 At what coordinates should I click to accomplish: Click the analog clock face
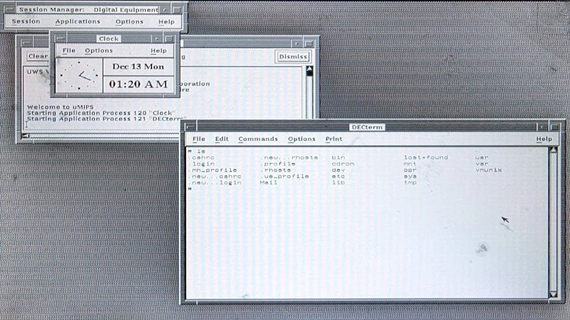coord(79,75)
